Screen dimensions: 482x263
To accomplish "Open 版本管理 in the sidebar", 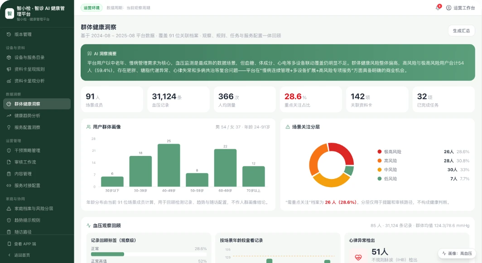I will [x=37, y=34].
